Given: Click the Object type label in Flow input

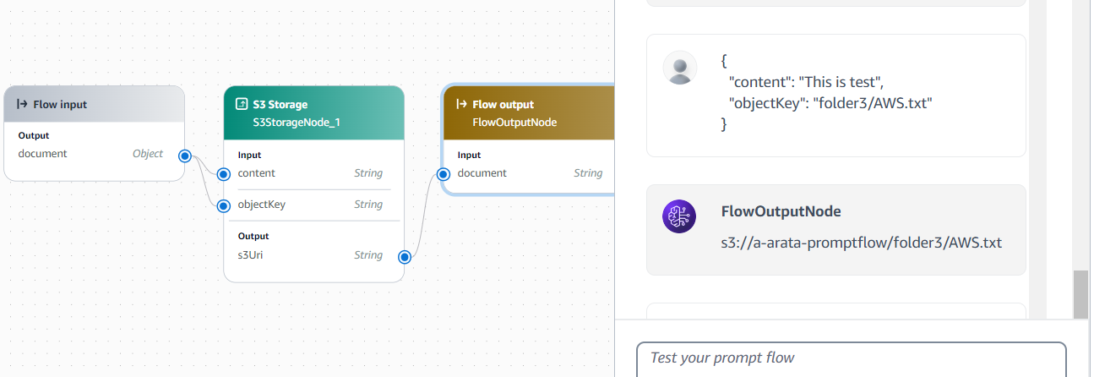Looking at the screenshot, I should (x=148, y=154).
